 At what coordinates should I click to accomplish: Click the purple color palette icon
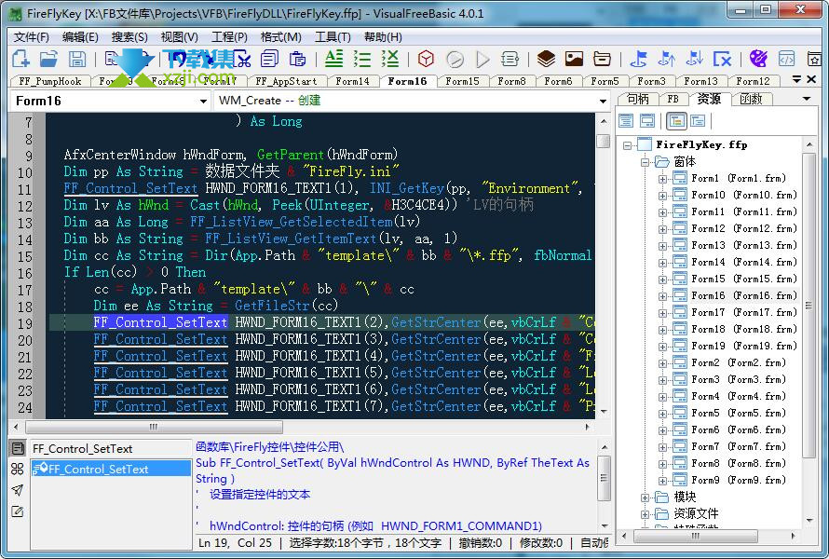tap(758, 59)
